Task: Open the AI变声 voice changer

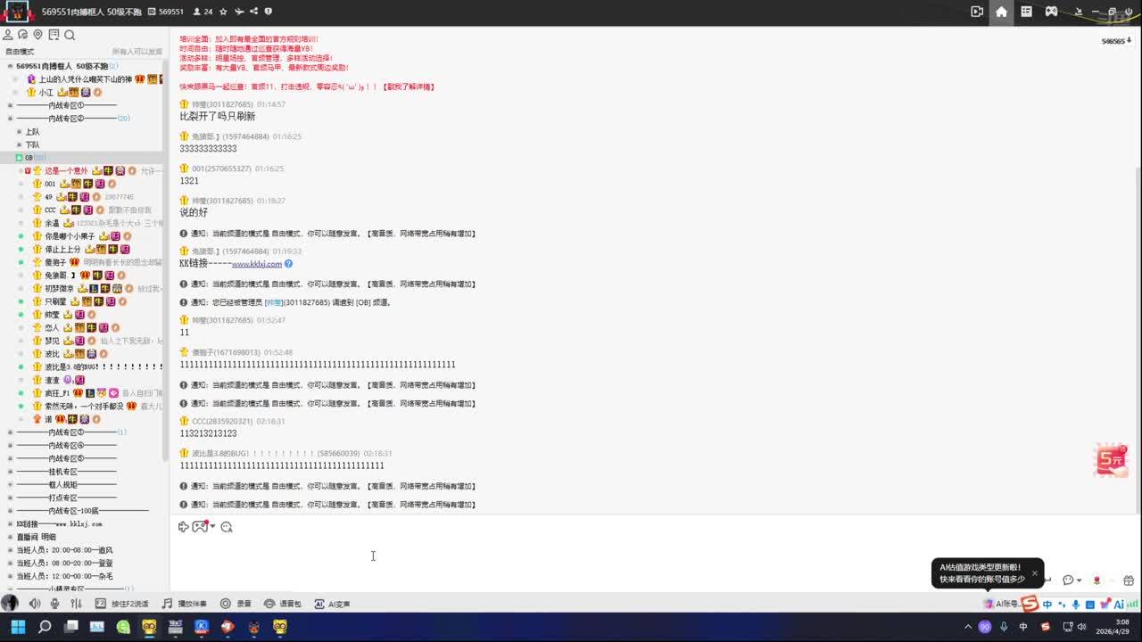Action: pyautogui.click(x=332, y=604)
